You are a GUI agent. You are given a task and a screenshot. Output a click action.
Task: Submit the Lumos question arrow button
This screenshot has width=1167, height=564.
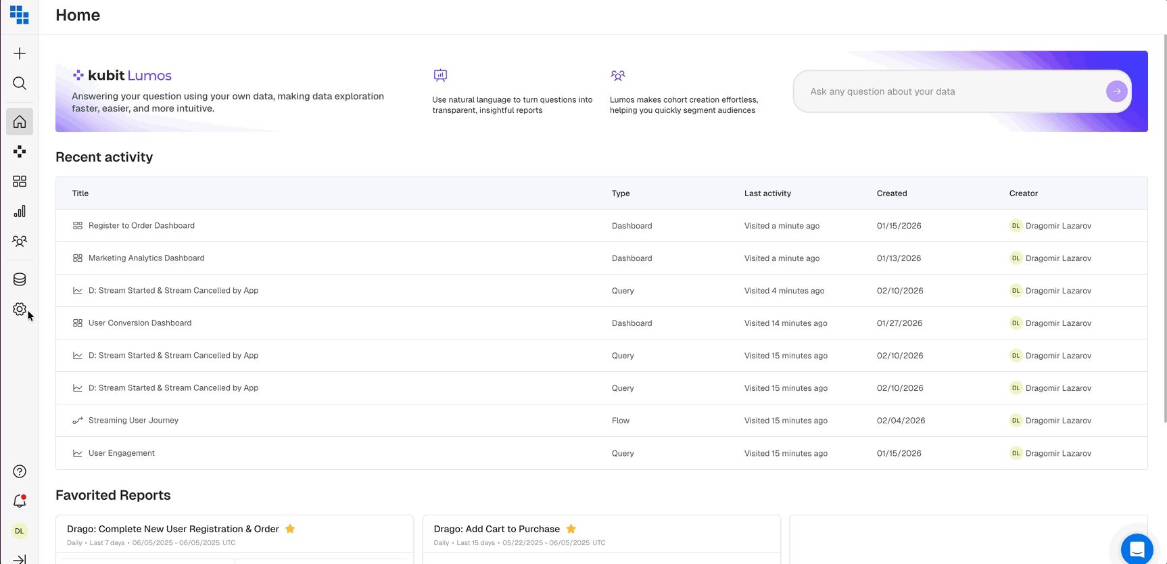tap(1116, 91)
